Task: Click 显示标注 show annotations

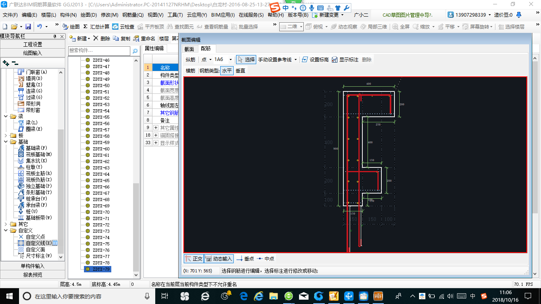Action: (x=345, y=59)
